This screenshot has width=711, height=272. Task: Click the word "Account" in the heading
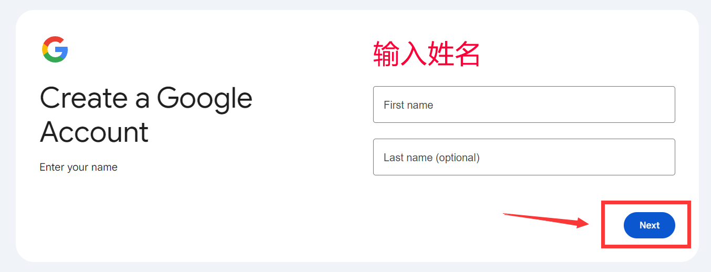coord(94,132)
